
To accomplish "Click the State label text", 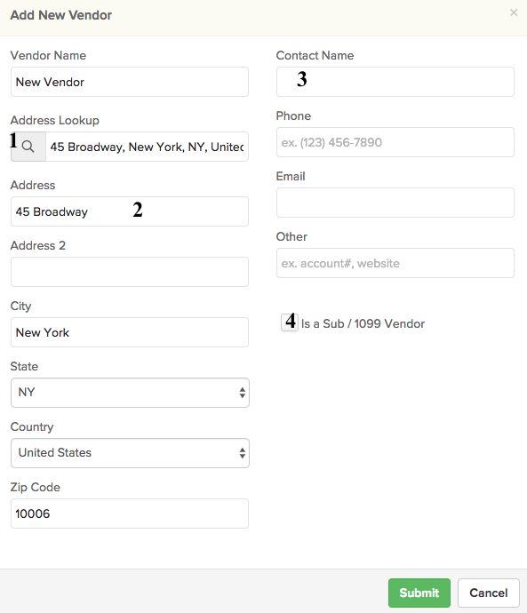I will pos(24,366).
